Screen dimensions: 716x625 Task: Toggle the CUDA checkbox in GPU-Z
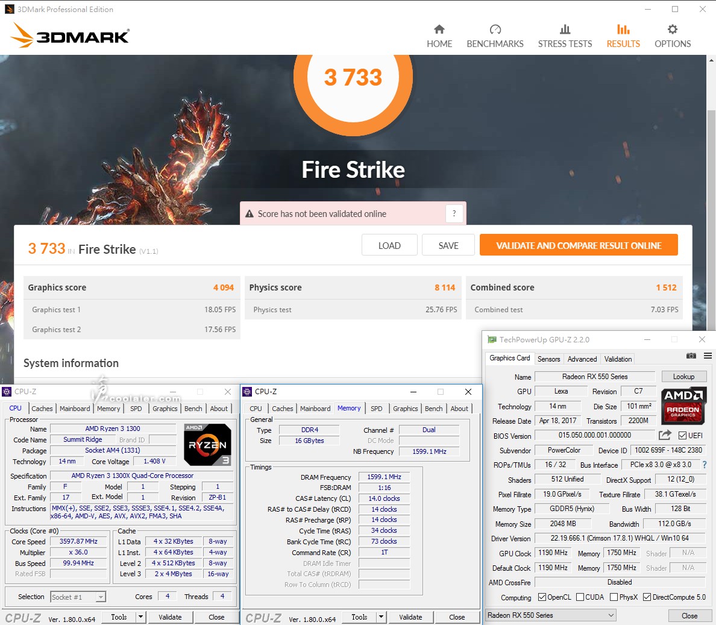click(x=580, y=597)
